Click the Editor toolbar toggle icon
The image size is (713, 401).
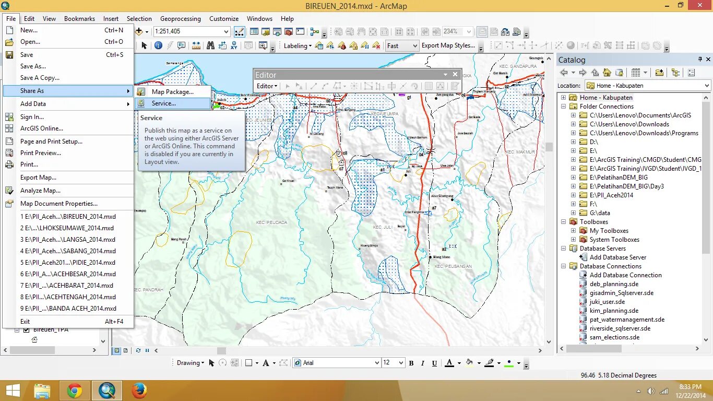(240, 31)
